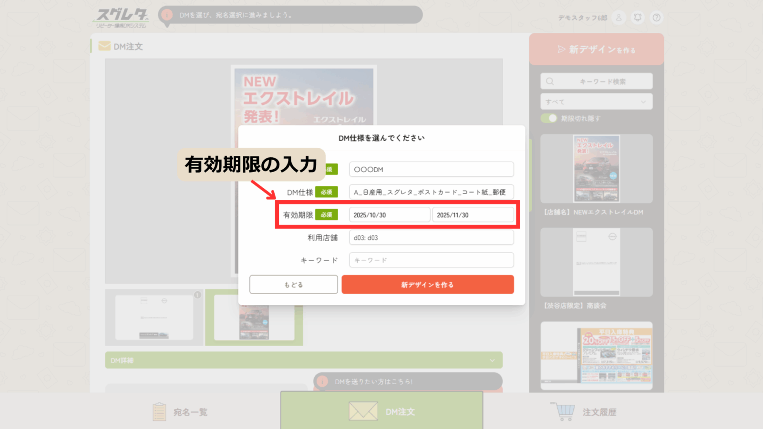This screenshot has width=763, height=429.
Task: Click the start date field 2025/10/30
Action: tap(389, 215)
